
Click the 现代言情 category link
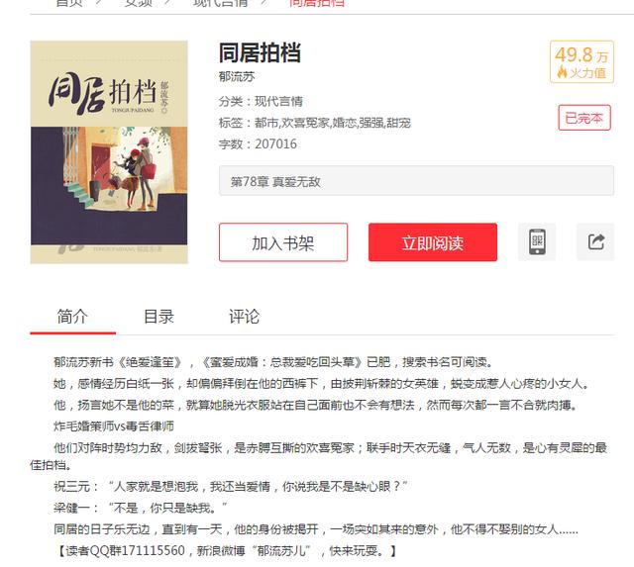278,101
